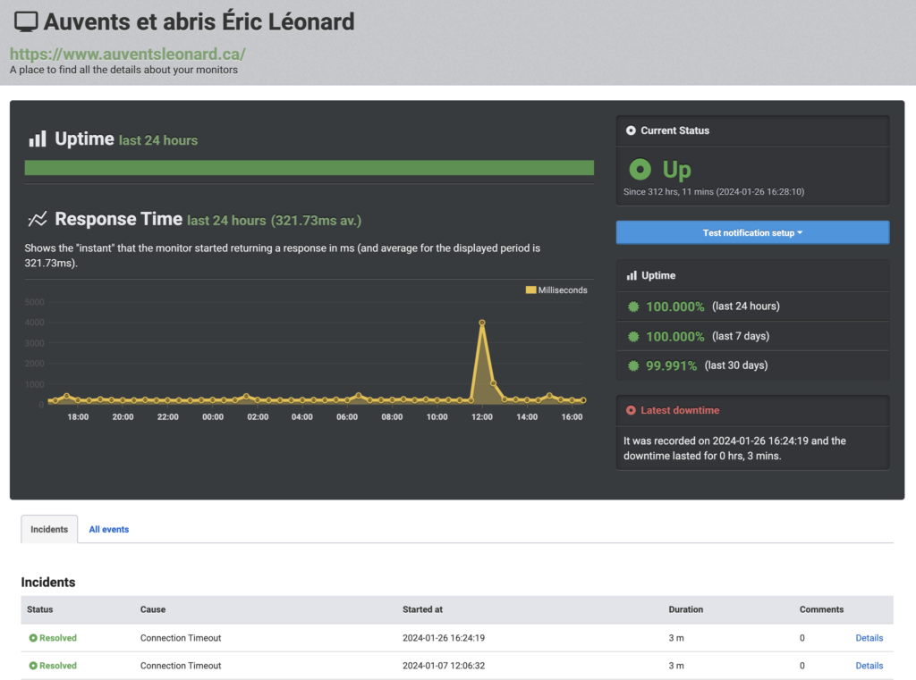Expand the Test notification setup dropdown
The width and height of the screenshot is (916, 680).
click(752, 232)
